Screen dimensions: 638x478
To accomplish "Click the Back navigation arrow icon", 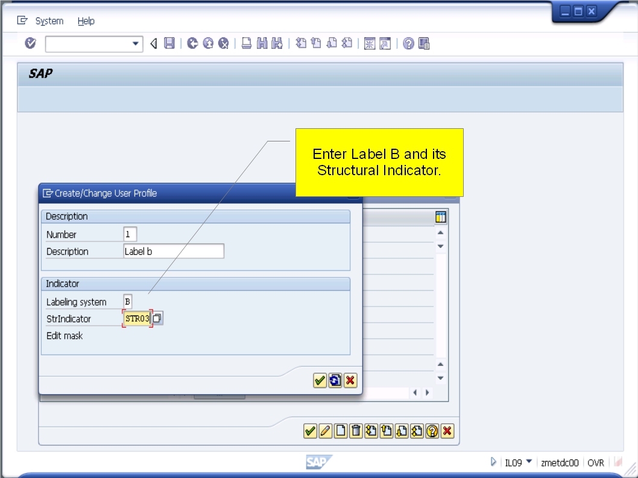I will [152, 43].
